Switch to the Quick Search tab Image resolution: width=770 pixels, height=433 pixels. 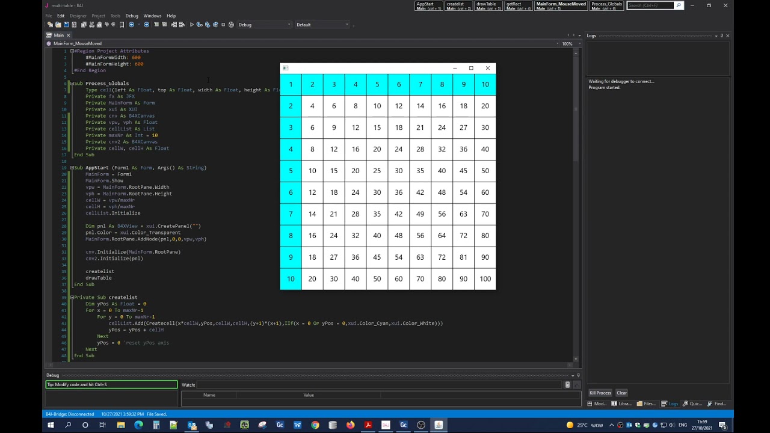(x=692, y=404)
